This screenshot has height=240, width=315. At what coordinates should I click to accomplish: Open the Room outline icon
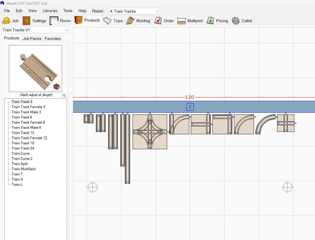(54, 21)
